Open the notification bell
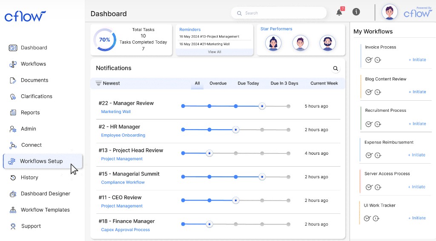Image resolution: width=436 pixels, height=241 pixels. 339,12
